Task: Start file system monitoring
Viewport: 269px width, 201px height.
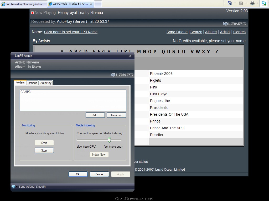Action: click(44, 143)
